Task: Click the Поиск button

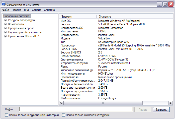Action: point(143,110)
